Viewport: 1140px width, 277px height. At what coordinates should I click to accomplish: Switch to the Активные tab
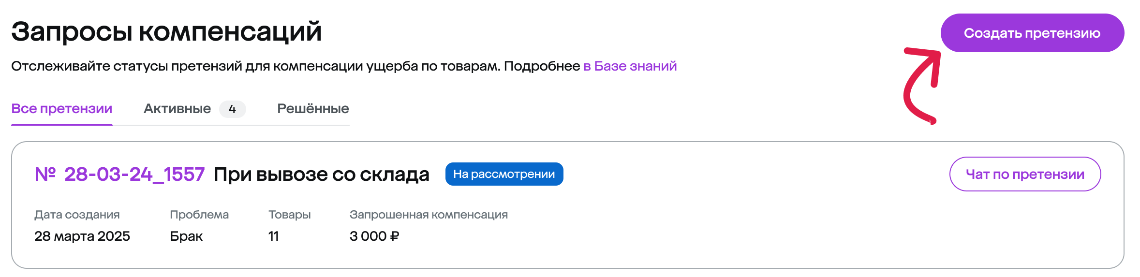click(177, 109)
